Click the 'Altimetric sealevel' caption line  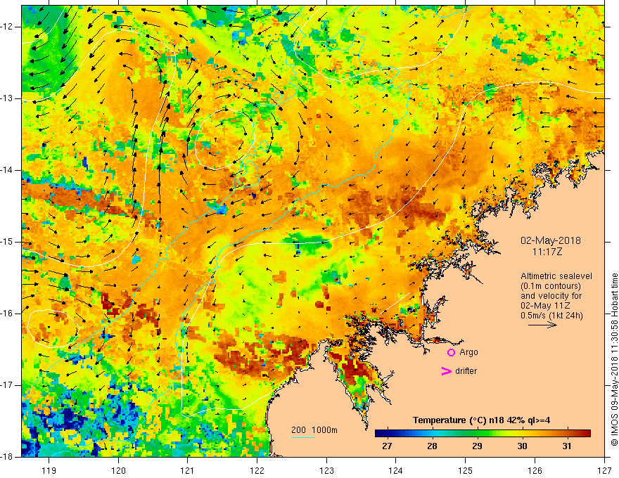pos(556,276)
